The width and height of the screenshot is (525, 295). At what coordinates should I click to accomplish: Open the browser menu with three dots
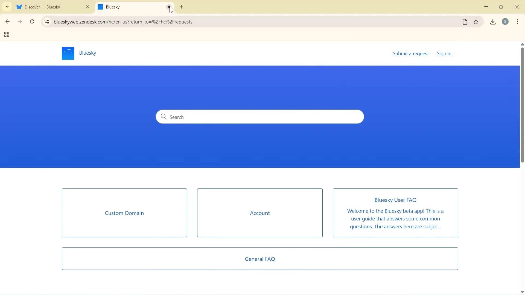pos(518,22)
